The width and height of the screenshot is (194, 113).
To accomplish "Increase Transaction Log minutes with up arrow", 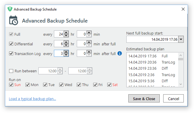I will tap(89, 52).
